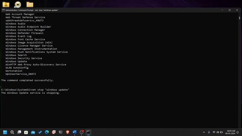Image resolution: width=242 pixels, height=136 pixels.
Task: Click the 'Windows Font Cache Service' line
Action: click(x=25, y=39)
